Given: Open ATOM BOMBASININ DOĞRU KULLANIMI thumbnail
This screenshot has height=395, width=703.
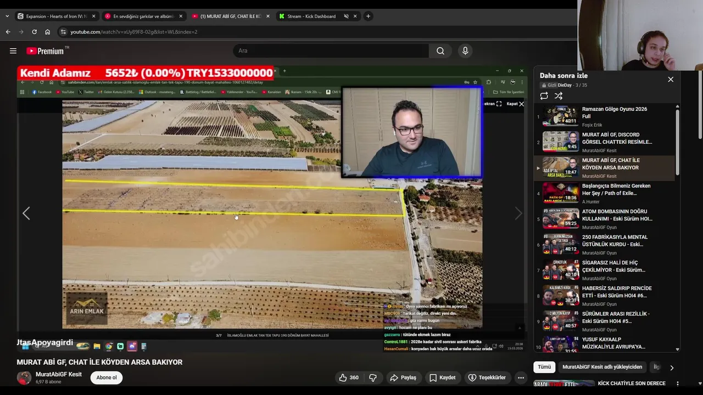Looking at the screenshot, I should 561,219.
